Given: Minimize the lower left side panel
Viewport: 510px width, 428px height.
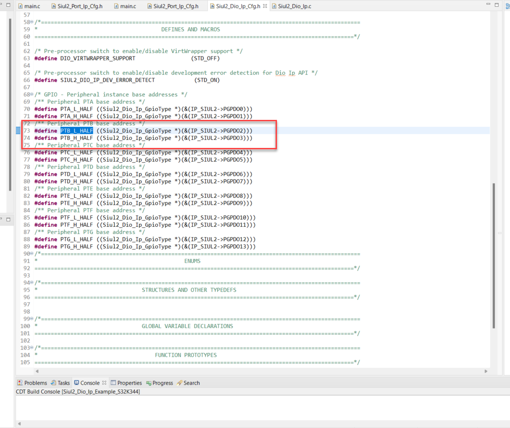Looking at the screenshot, I should (x=0, y=219).
